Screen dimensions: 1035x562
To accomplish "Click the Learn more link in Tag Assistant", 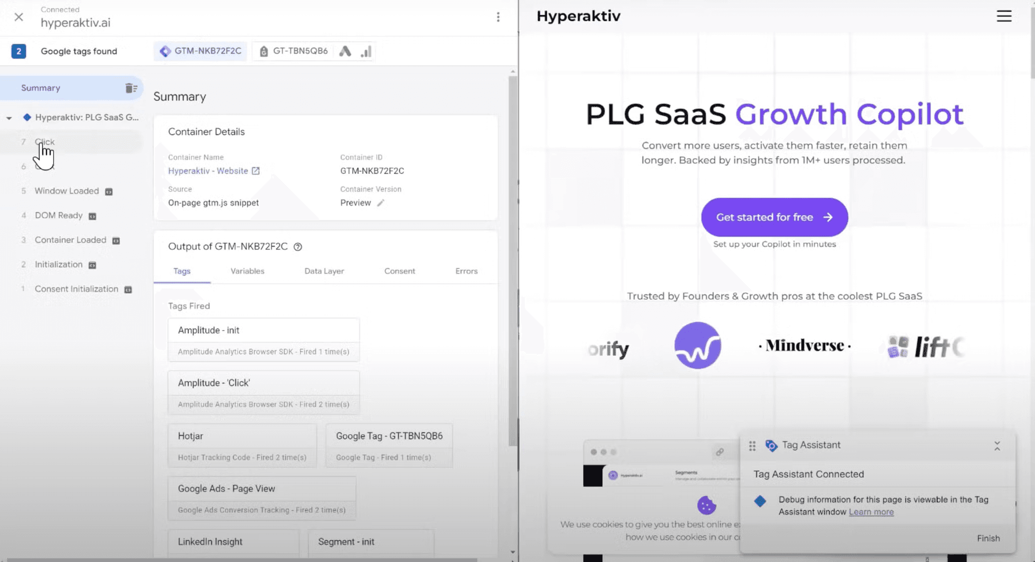I will (x=870, y=511).
